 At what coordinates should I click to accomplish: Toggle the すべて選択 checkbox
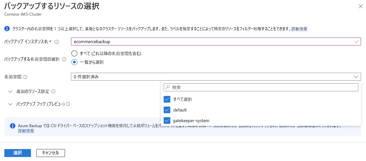click(167, 99)
